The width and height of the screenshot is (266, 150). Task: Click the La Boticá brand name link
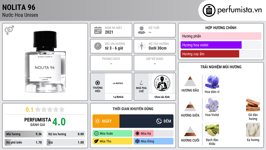[118, 97]
